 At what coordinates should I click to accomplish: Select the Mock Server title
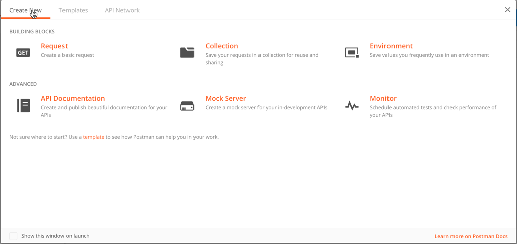pyautogui.click(x=226, y=98)
